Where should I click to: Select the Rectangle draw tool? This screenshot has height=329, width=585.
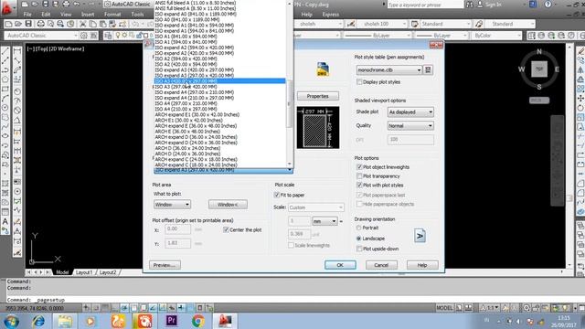point(5,90)
